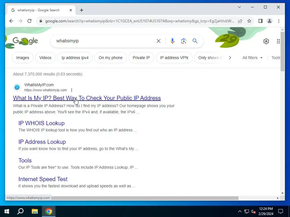Open Google quick settings gear
The width and height of the screenshot is (290, 217).
click(x=266, y=41)
